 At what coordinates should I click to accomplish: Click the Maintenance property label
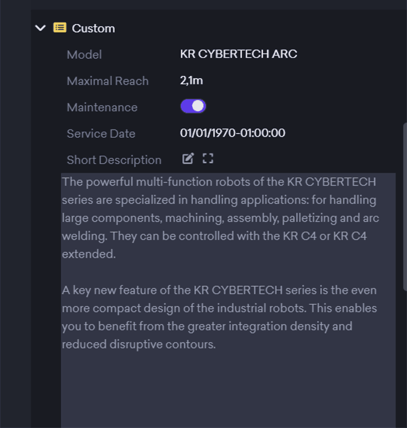tap(102, 107)
